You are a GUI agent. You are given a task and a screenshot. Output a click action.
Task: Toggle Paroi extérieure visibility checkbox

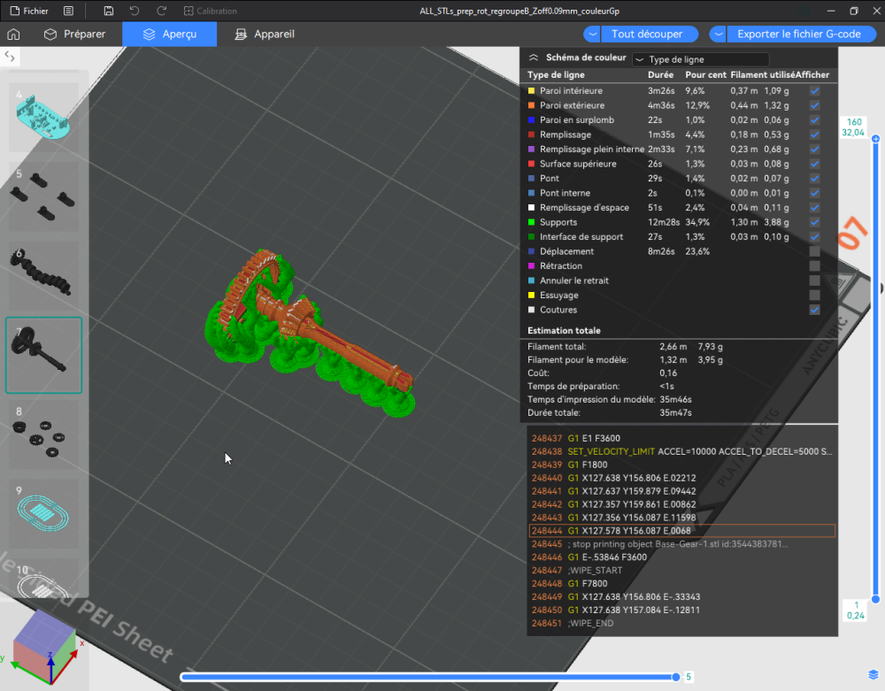(x=814, y=105)
